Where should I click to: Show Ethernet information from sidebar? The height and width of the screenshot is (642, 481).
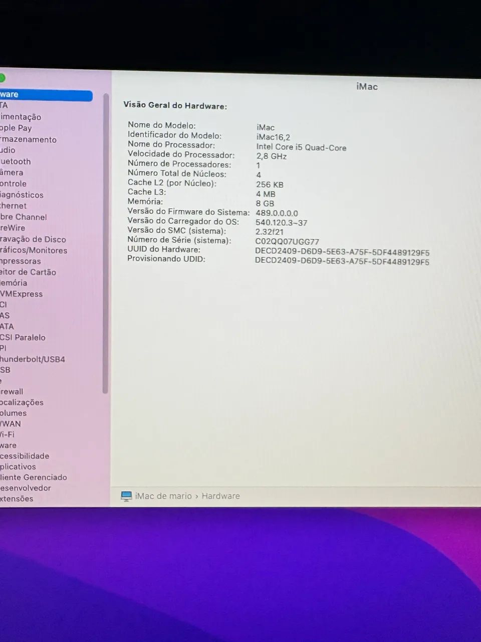click(14, 206)
